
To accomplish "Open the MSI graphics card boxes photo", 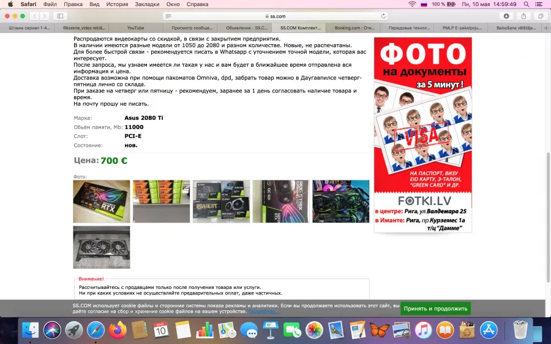I will (x=221, y=201).
